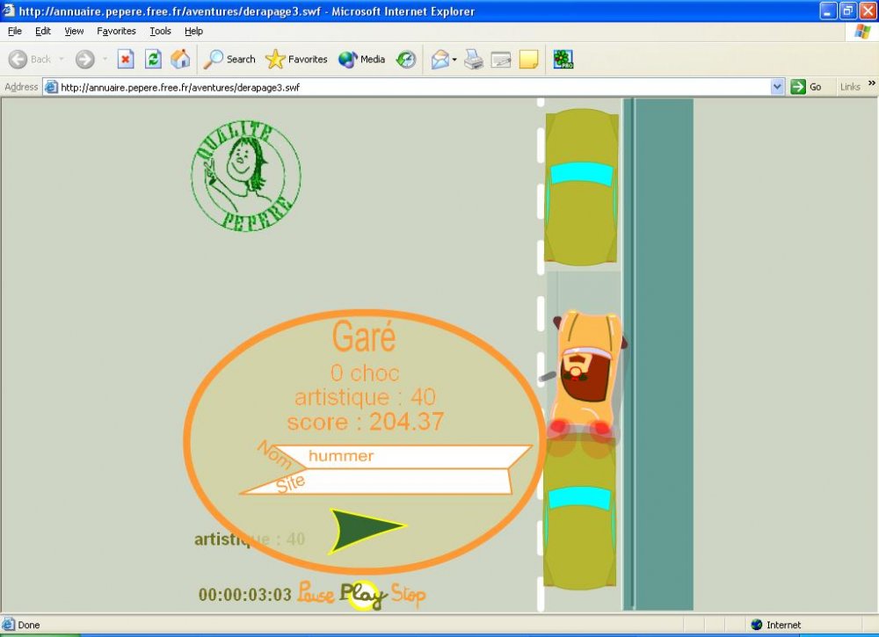Expand the Links toolbar chevron
This screenshot has height=637, width=879.
pyautogui.click(x=872, y=83)
